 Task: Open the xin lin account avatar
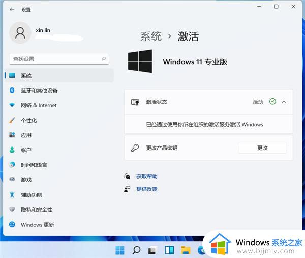(20, 33)
